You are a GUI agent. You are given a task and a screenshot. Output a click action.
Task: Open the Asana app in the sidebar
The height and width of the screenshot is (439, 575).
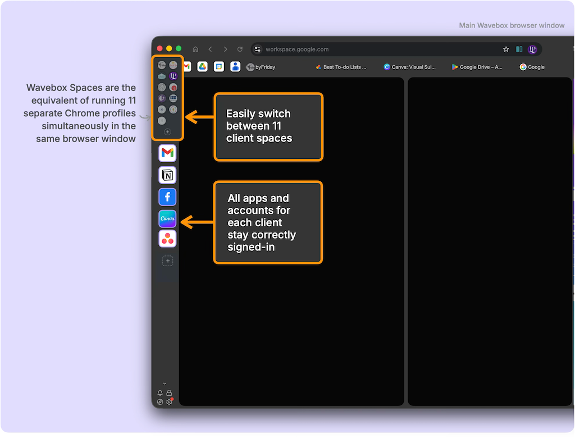point(167,239)
